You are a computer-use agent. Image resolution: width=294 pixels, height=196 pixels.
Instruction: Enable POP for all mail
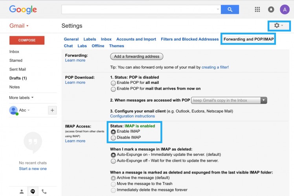(114, 83)
